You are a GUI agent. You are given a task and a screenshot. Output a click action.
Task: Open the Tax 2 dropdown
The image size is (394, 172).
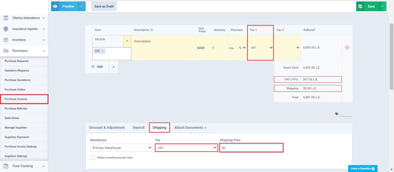[x=287, y=48]
